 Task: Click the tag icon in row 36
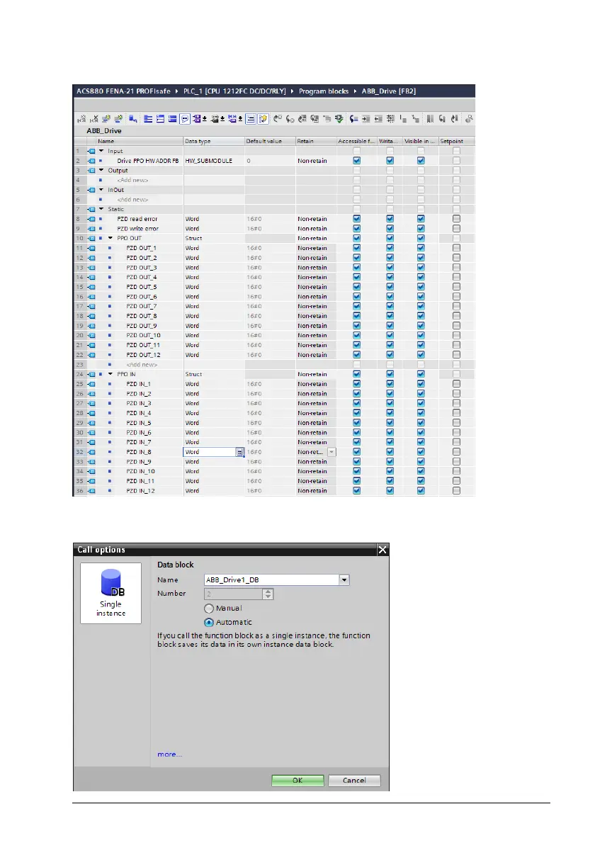click(91, 491)
